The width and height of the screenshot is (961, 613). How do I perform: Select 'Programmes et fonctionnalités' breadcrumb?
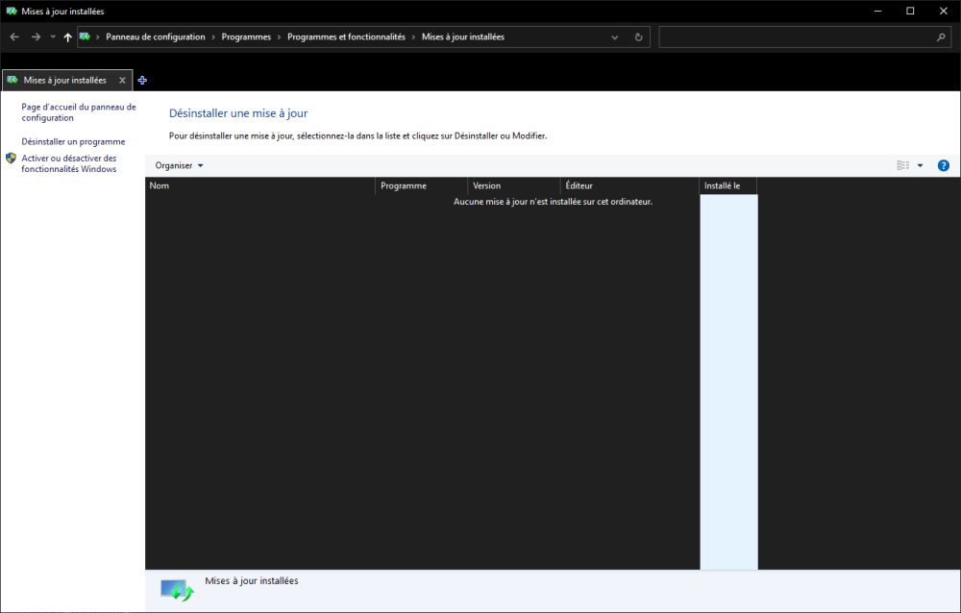pyautogui.click(x=346, y=37)
